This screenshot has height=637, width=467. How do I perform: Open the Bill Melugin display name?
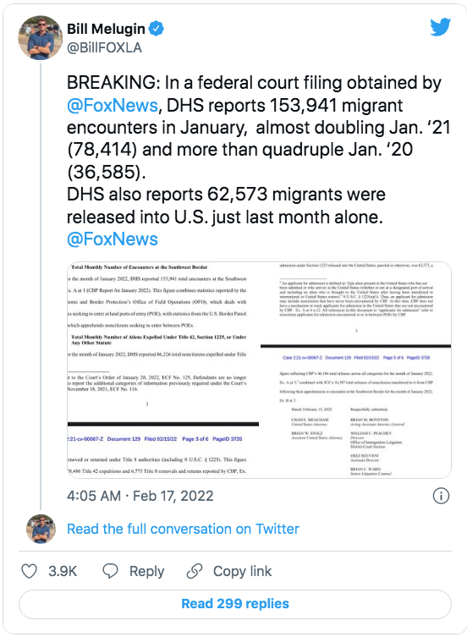tap(106, 29)
